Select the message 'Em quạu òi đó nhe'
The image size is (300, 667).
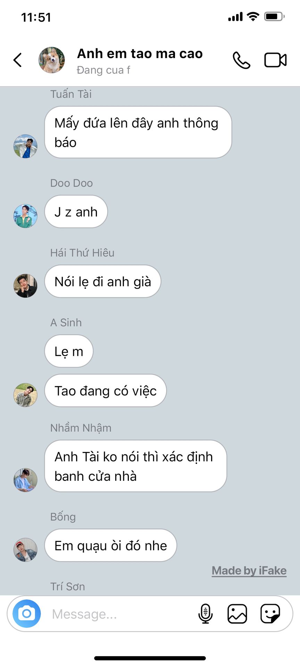(x=111, y=545)
